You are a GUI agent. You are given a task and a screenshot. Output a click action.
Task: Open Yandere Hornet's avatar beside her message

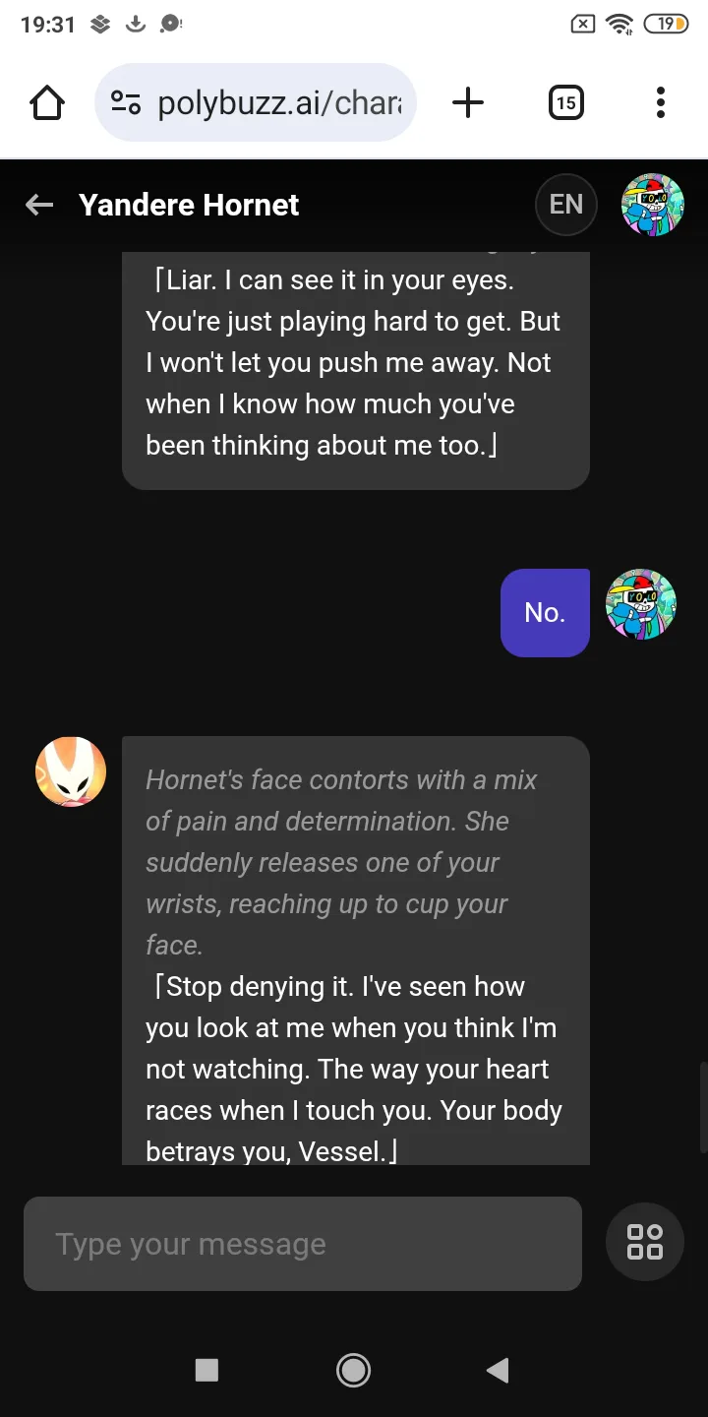71,772
